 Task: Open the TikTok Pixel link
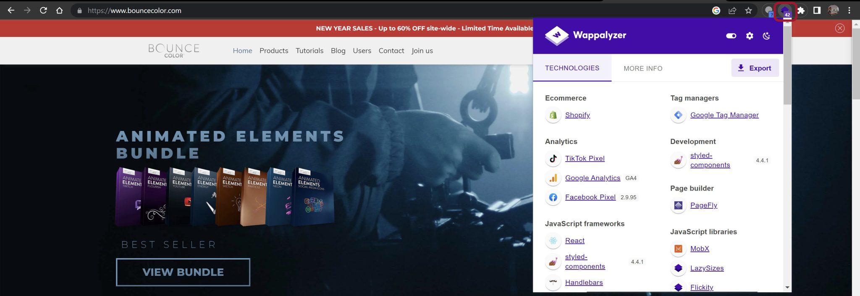pos(585,158)
